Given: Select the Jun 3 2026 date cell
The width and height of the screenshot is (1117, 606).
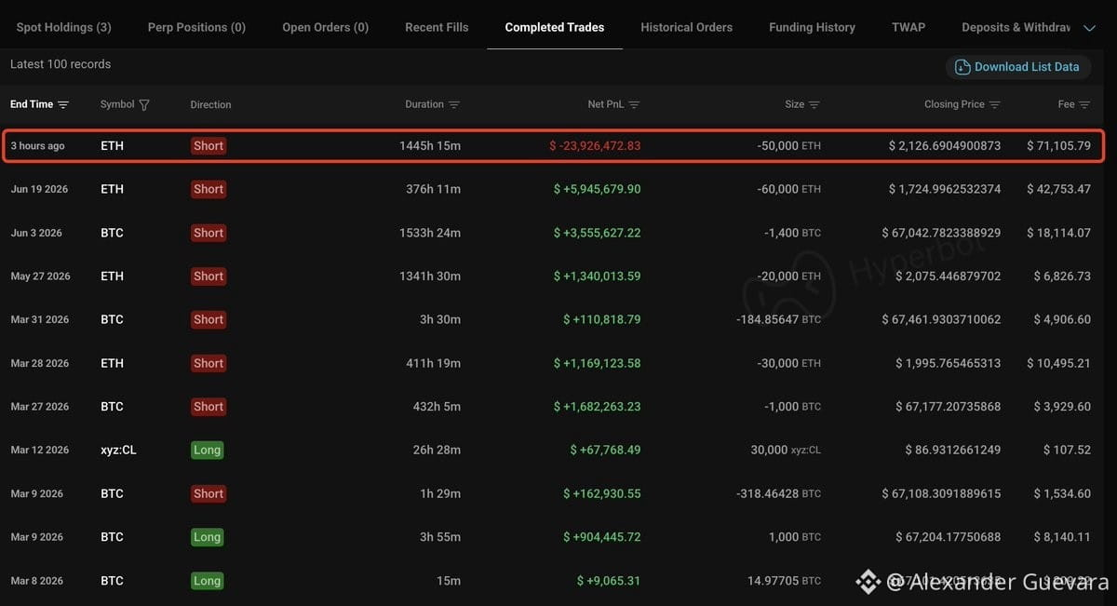Looking at the screenshot, I should 36,233.
